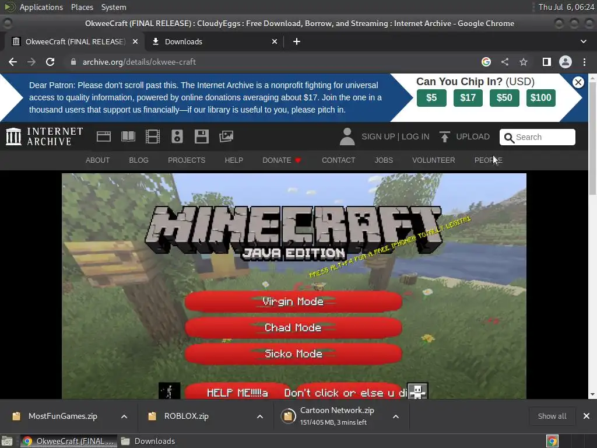
Task: Switch to the OkweeCraft tab
Action: [75, 41]
